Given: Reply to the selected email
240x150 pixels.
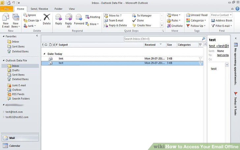Looking at the screenshot, I should point(58,19).
